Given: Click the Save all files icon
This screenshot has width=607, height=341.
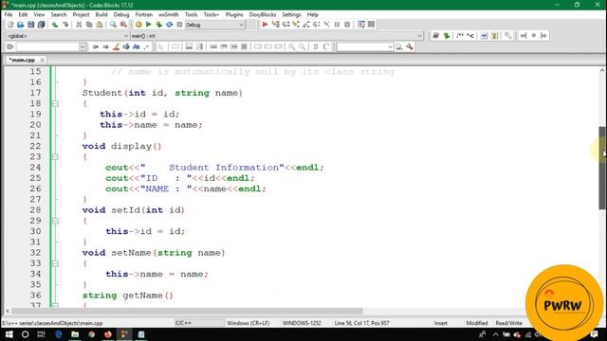Looking at the screenshot, I should click(x=41, y=25).
